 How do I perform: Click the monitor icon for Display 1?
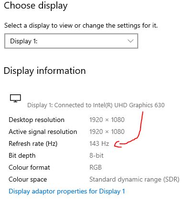coord(15,98)
